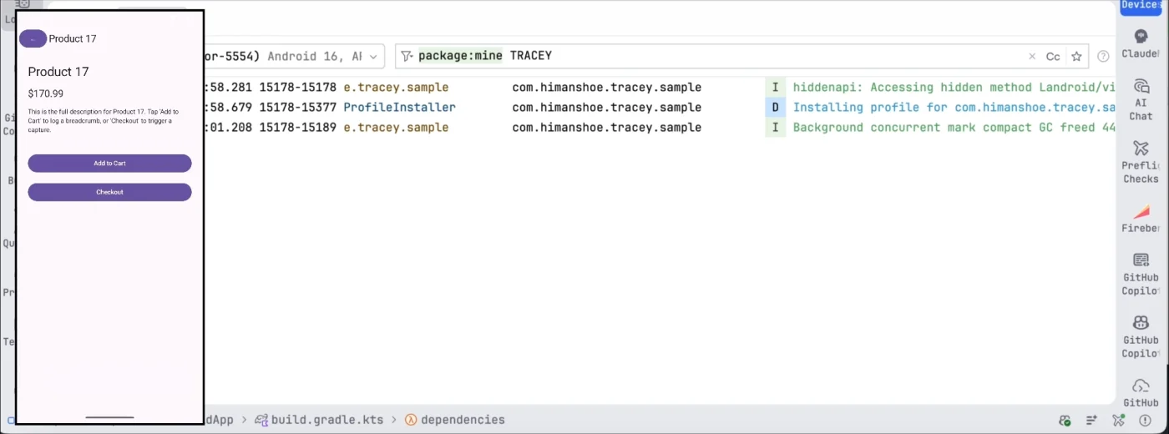Click the notifications warning icon in status bar
The height and width of the screenshot is (434, 1169).
(x=1065, y=420)
